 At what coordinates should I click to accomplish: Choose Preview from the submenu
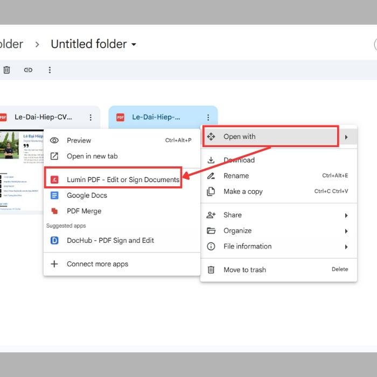click(122, 141)
